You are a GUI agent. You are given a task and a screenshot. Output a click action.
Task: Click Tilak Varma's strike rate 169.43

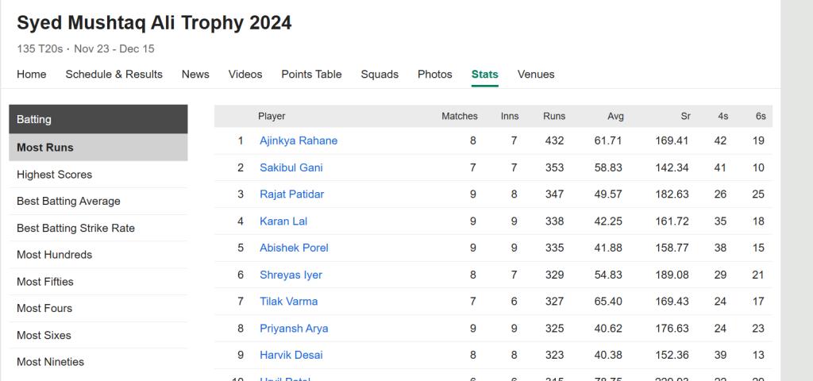[x=672, y=301]
